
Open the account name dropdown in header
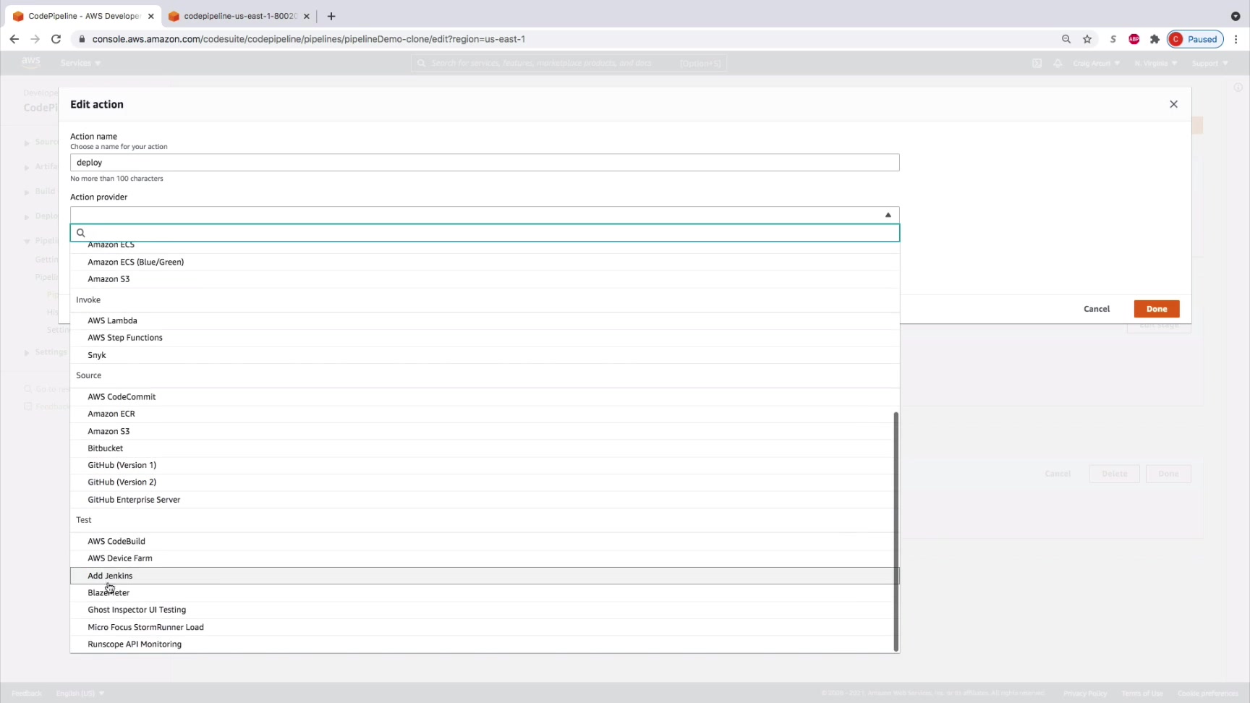(1097, 63)
